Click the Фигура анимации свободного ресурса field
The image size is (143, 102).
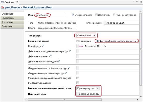pyautogui.click(x=108, y=68)
